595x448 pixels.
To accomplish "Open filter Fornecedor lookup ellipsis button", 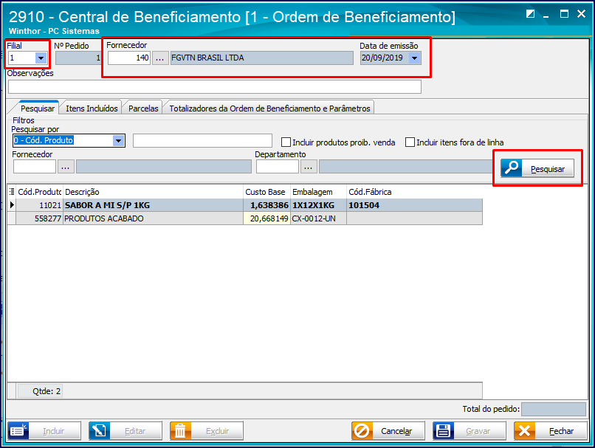I will click(66, 167).
